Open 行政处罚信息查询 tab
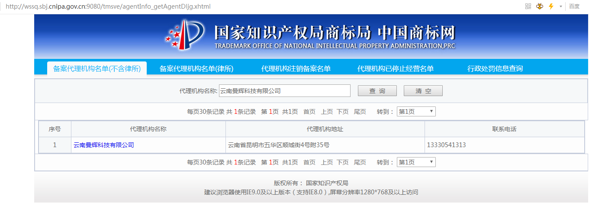Viewport: 589px width, 206px height. [x=495, y=68]
